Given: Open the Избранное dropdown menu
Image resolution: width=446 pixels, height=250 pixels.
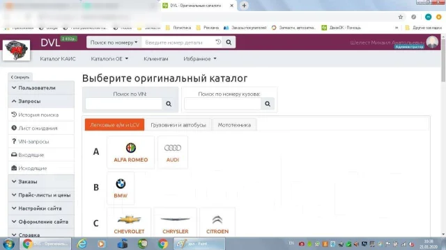Looking at the screenshot, I should click(200, 58).
